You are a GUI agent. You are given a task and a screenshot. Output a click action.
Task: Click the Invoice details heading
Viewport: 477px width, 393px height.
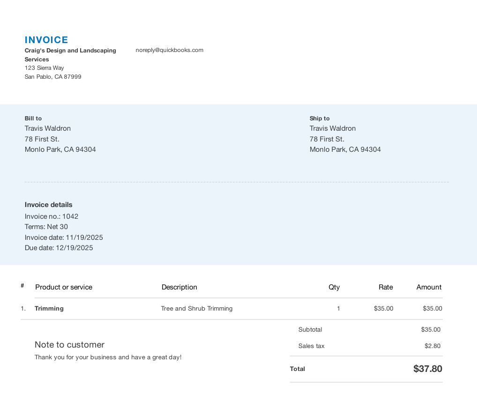[48, 205]
